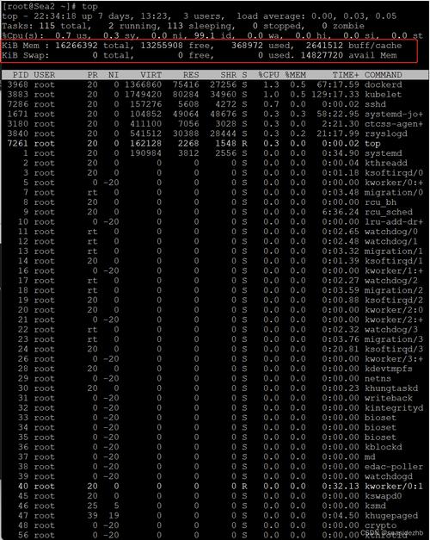Click the edac-poller process entry

tap(394, 467)
